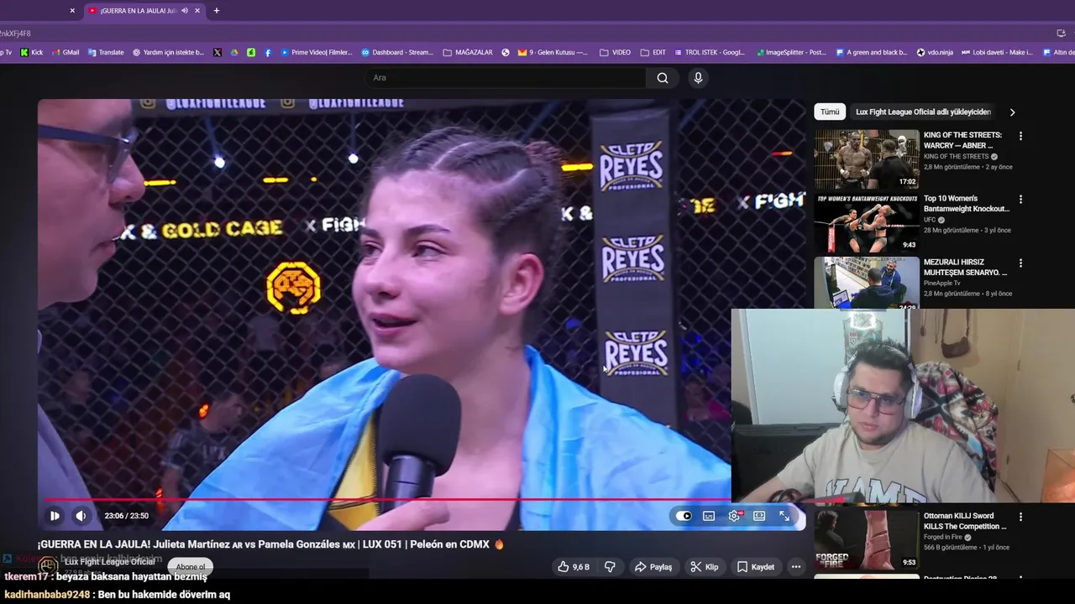Viewport: 1075px width, 604px height.
Task: Enter fullscreen video mode
Action: click(x=784, y=516)
